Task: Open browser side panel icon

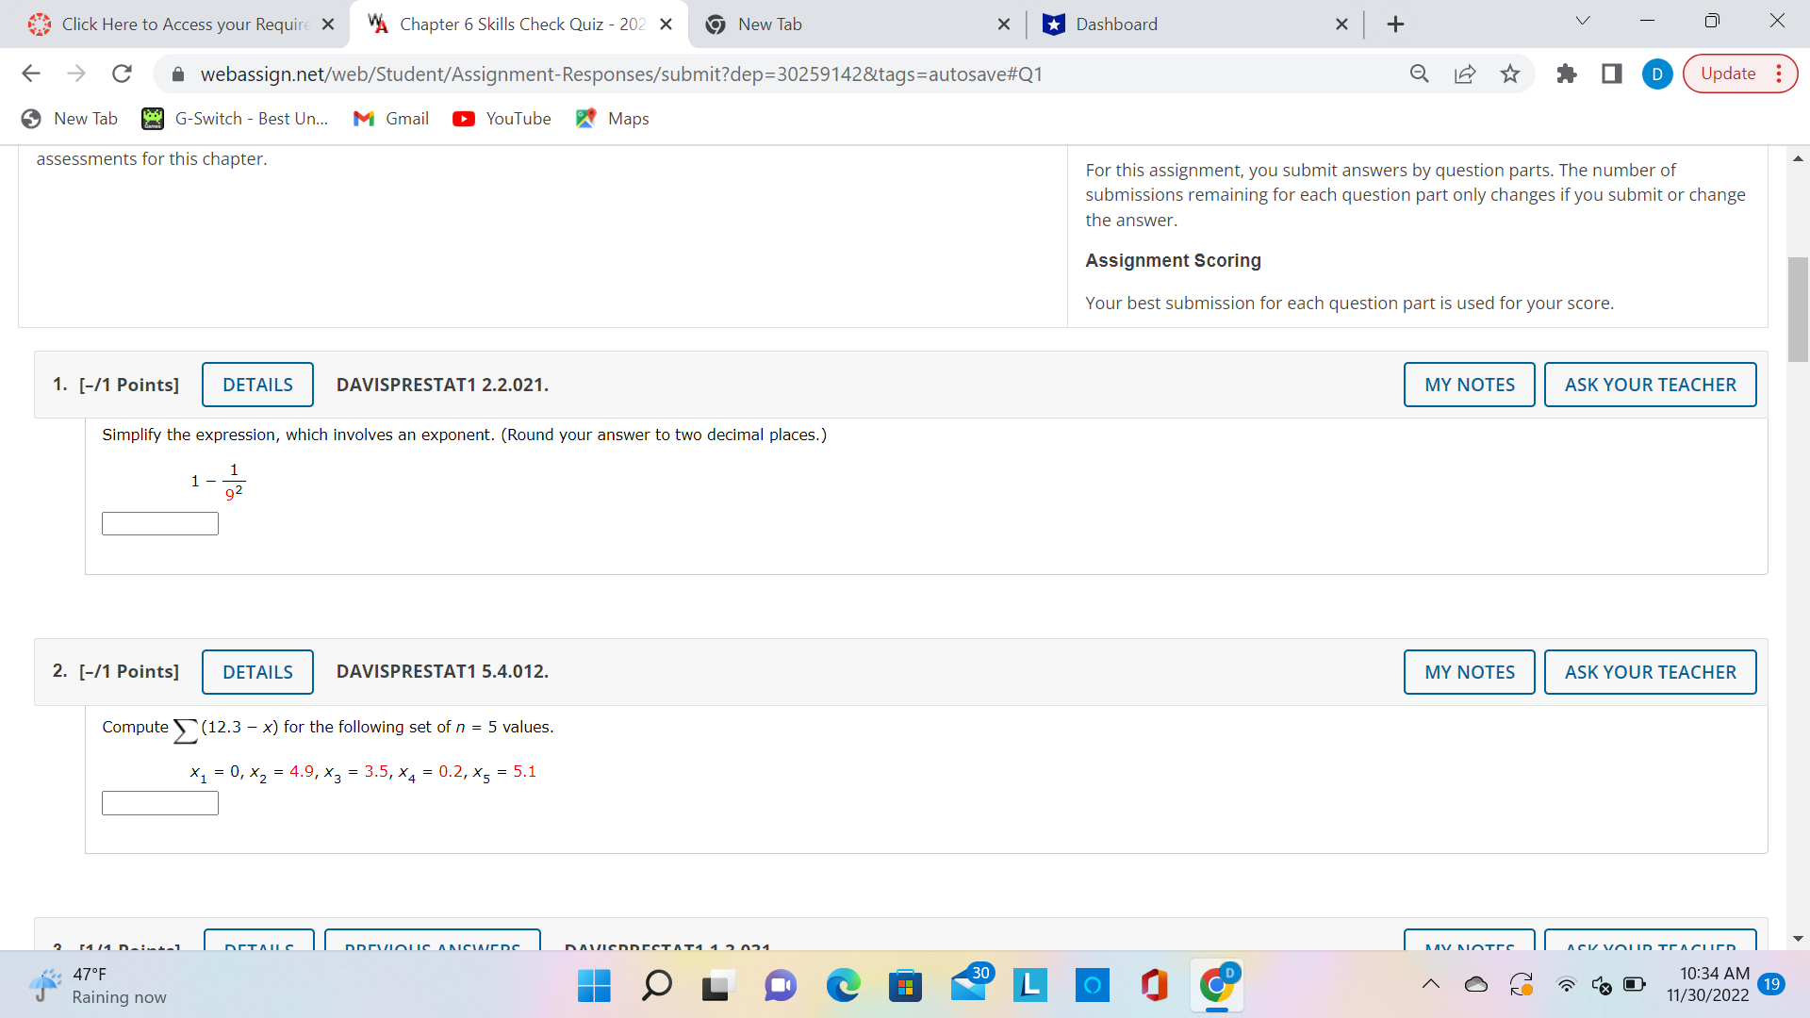Action: (1612, 74)
